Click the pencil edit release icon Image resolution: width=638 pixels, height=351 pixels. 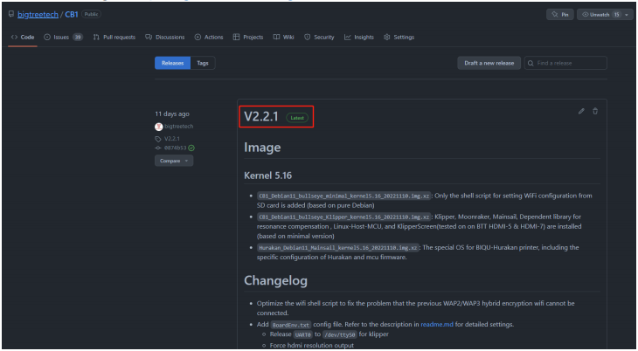pyautogui.click(x=581, y=111)
